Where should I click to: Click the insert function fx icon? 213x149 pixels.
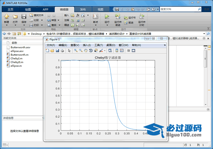[x=78, y=15]
